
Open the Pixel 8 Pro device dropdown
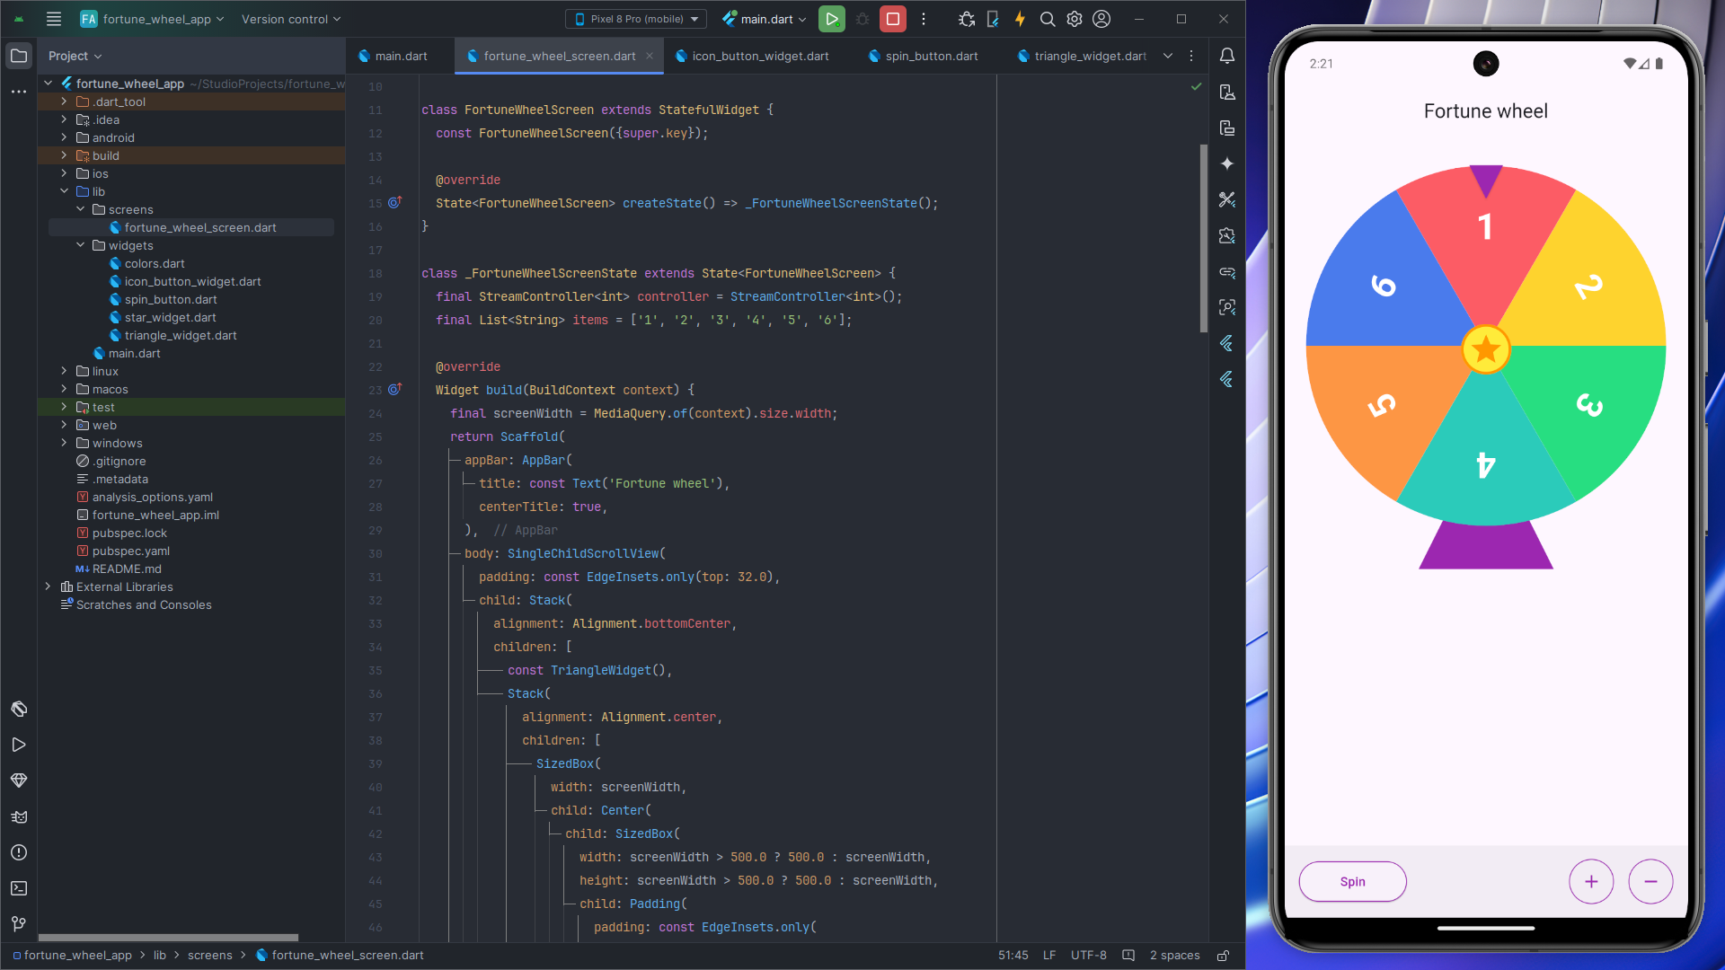click(x=636, y=19)
